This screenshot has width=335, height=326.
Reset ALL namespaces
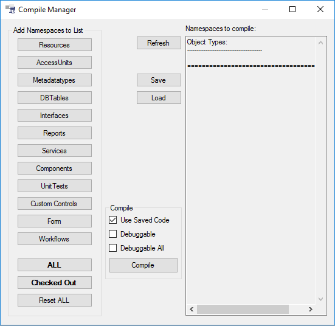[x=55, y=300]
